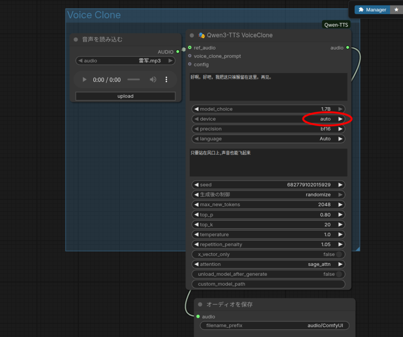Click the ref_audio input connector
This screenshot has width=403, height=337.
point(190,48)
